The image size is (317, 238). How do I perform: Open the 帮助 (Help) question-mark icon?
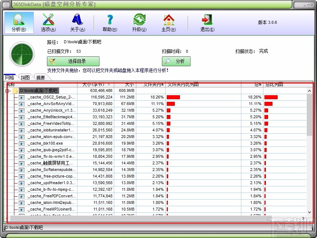pos(109,22)
